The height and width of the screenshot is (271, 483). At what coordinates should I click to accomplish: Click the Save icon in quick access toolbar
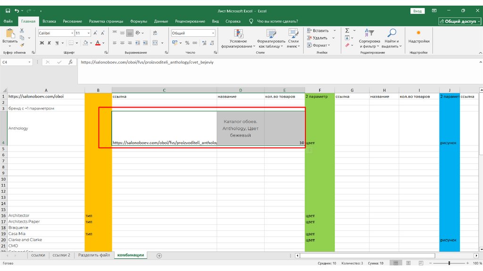pyautogui.click(x=6, y=10)
